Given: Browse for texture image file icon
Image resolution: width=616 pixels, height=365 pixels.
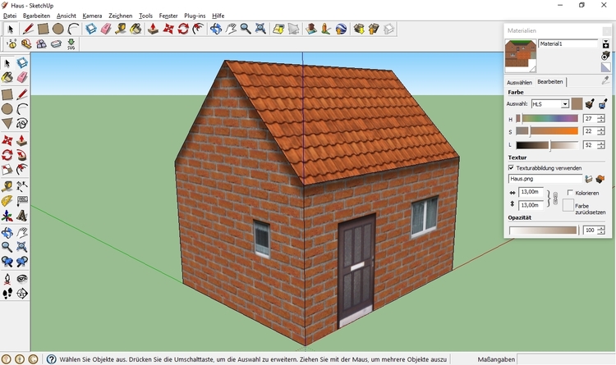Looking at the screenshot, I should tap(589, 179).
